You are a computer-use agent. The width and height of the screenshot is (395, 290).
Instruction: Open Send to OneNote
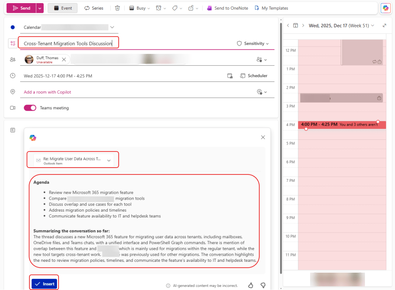[x=227, y=8]
